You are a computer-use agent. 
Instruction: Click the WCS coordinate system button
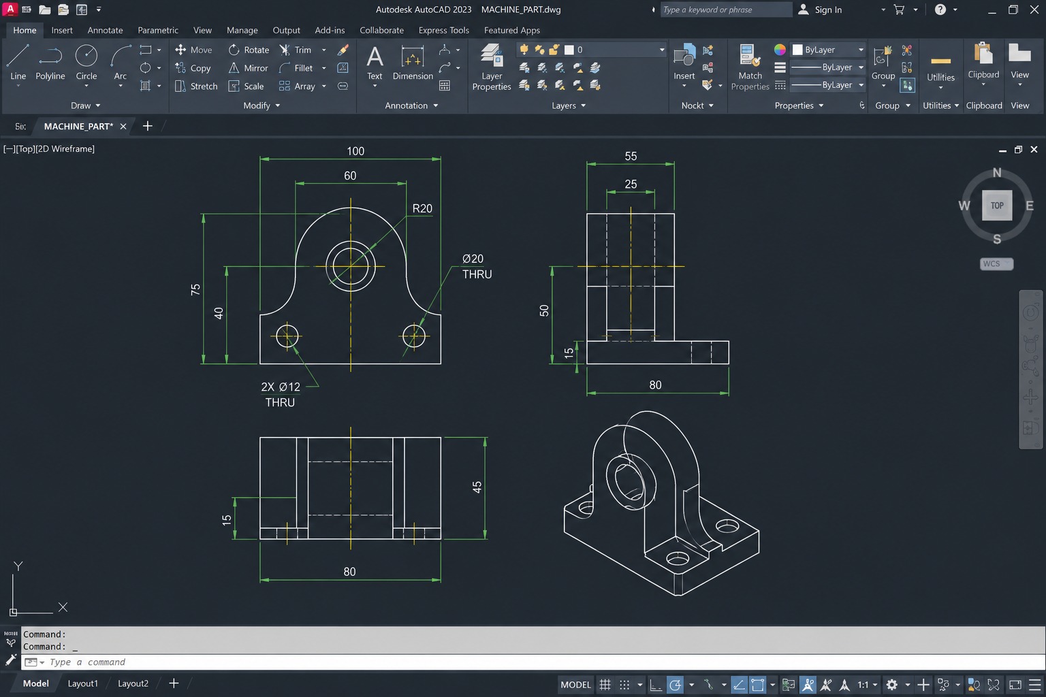coord(997,264)
